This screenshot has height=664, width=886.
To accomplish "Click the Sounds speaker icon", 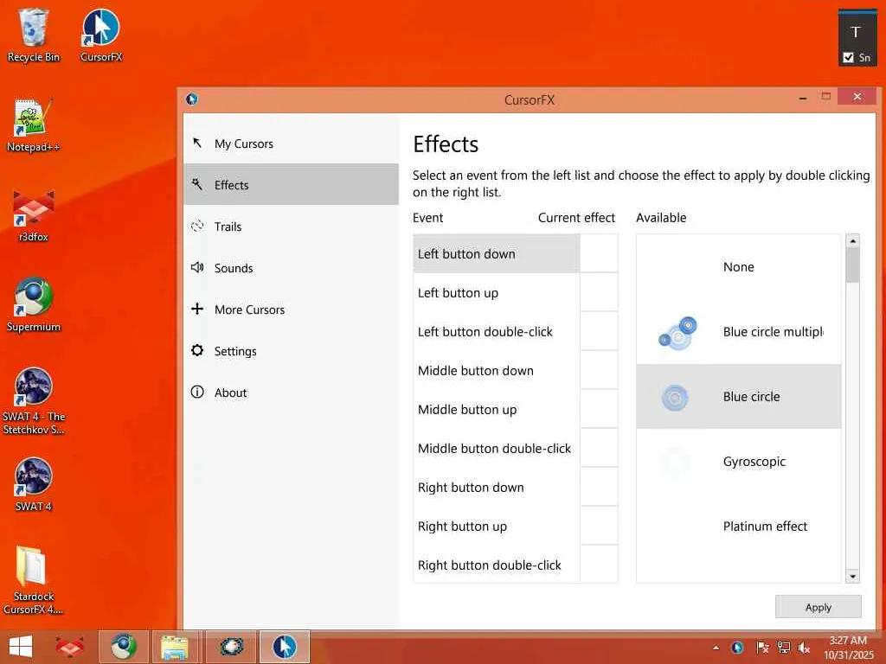I will pyautogui.click(x=196, y=267).
